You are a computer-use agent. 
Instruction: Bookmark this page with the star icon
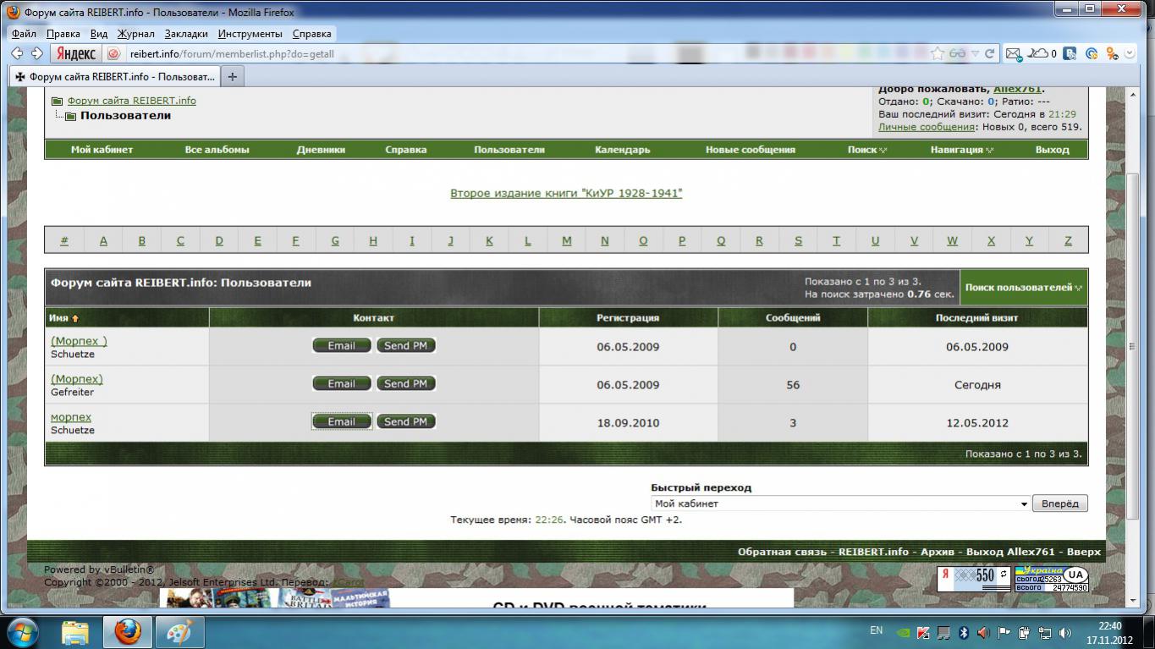(938, 53)
